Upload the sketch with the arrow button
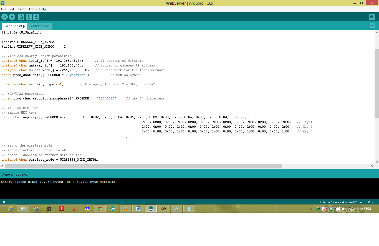 (12, 17)
